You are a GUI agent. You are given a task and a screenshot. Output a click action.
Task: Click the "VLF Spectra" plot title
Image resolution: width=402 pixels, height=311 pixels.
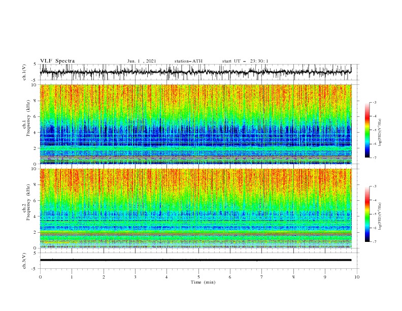pyautogui.click(x=57, y=61)
